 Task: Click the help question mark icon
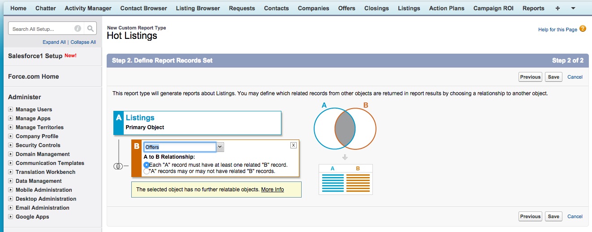pos(583,29)
